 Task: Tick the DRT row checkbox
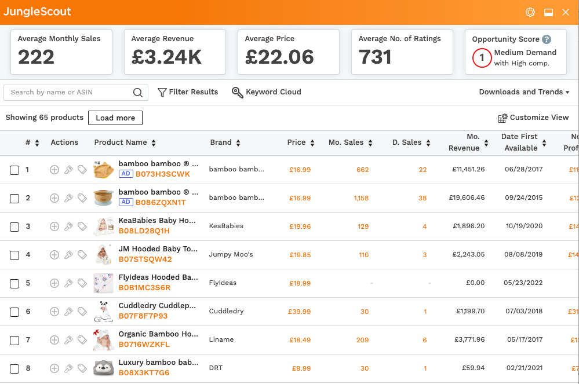click(x=14, y=369)
